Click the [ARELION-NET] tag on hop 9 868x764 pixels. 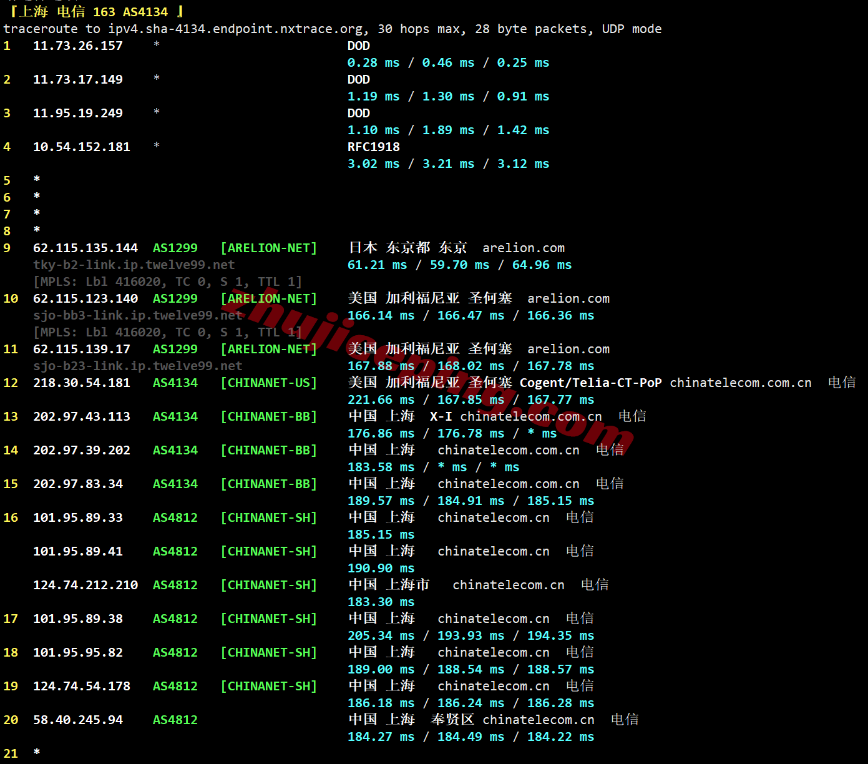click(x=269, y=248)
